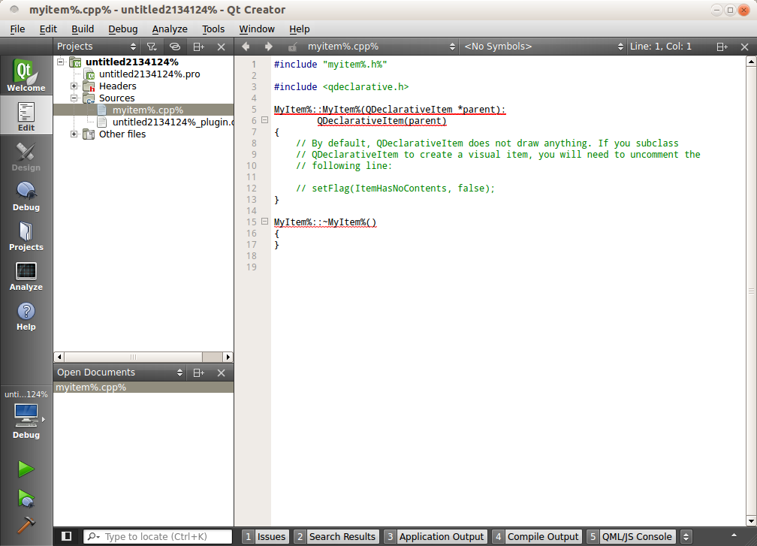Open the Tools menu
Viewport: 757px width, 546px height.
click(x=213, y=29)
